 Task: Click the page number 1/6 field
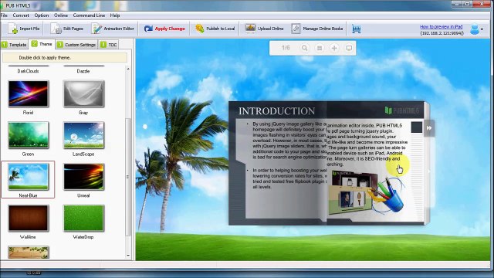[286, 48]
